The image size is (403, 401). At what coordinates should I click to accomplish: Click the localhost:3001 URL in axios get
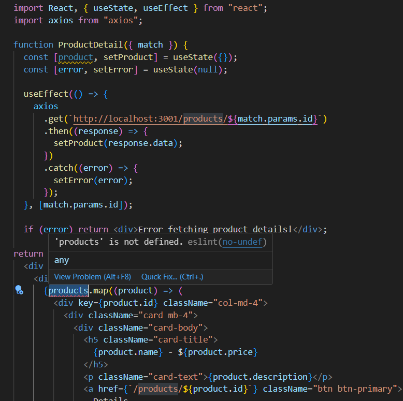(x=195, y=119)
